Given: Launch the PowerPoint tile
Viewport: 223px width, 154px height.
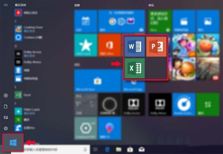Looking at the screenshot, I should tap(156, 47).
